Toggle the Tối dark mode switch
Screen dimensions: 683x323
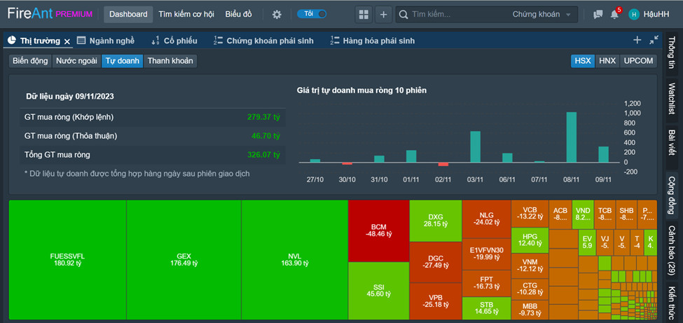312,14
